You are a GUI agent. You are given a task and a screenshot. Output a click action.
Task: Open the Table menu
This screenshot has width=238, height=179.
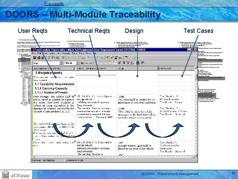click(x=74, y=53)
